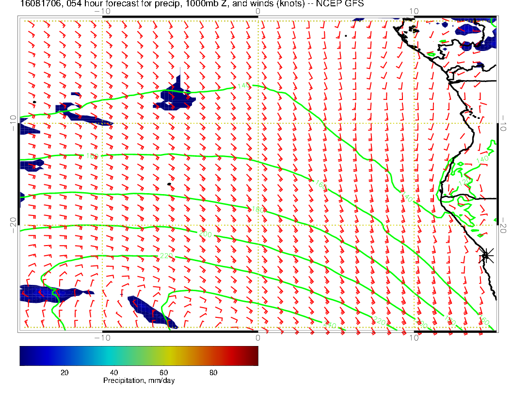Click the 0 longitude label on the bottom axis
Screen dimensions: 512x396
258,337
